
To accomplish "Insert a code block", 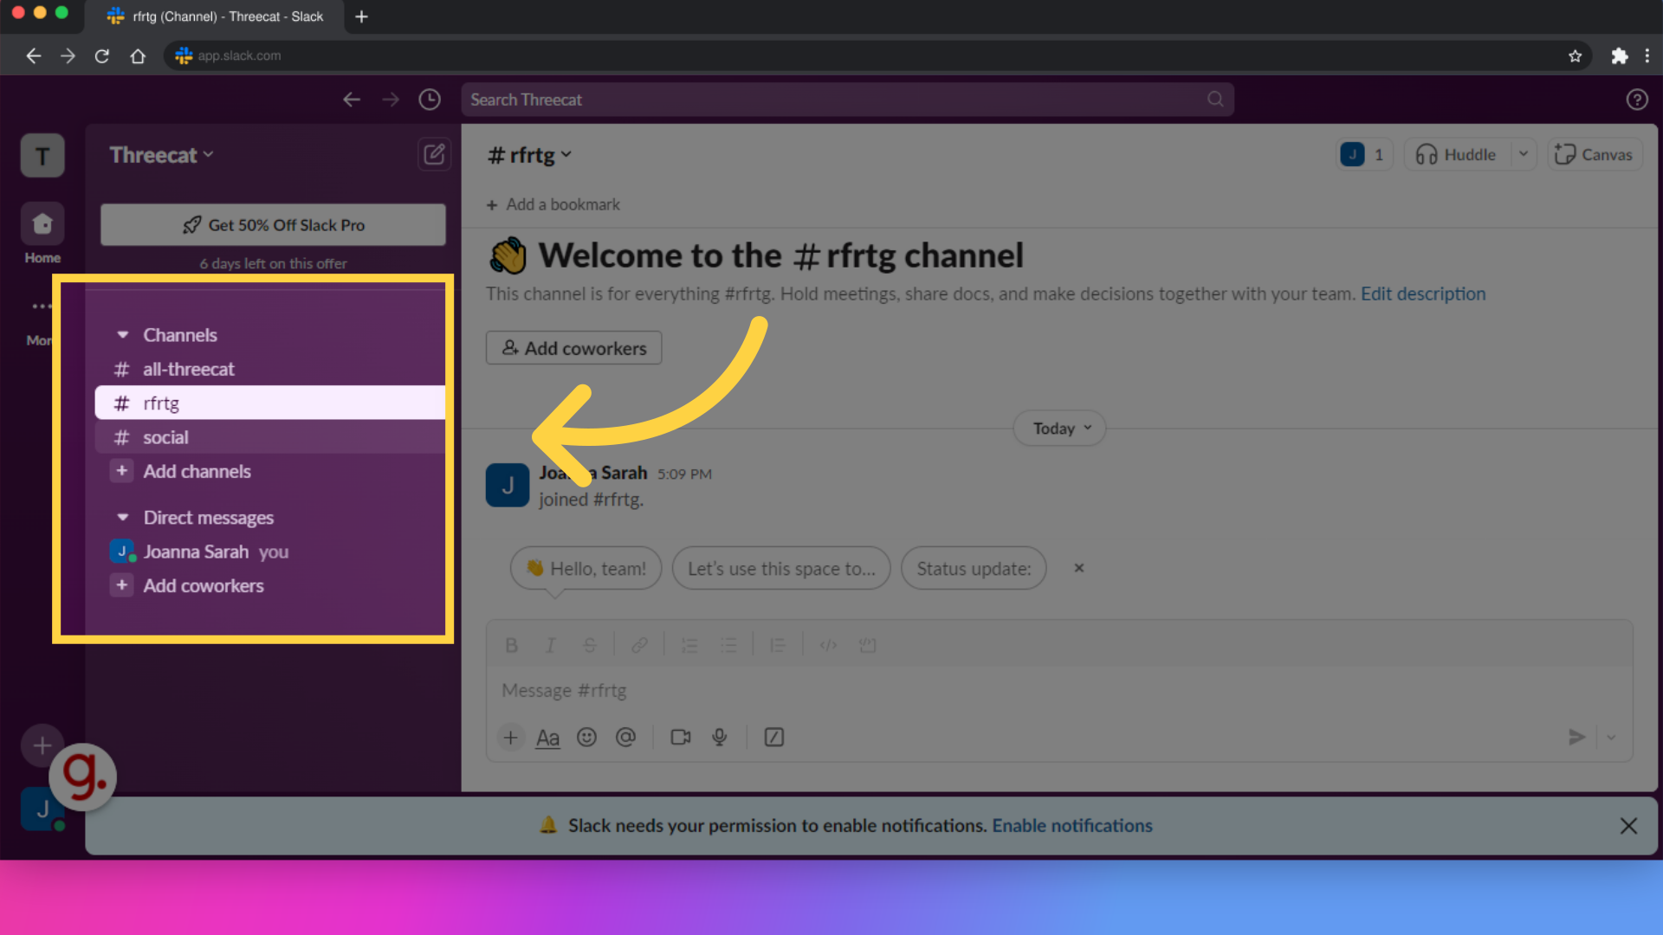I will pyautogui.click(x=867, y=646).
